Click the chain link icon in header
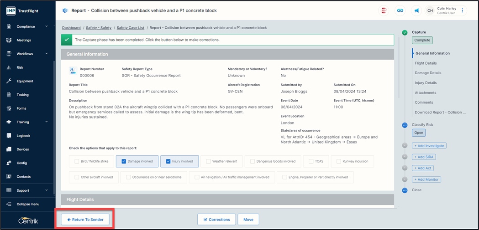 pos(400,10)
